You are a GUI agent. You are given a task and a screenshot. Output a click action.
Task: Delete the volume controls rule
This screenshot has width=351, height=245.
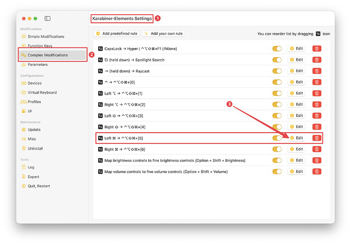point(317,171)
